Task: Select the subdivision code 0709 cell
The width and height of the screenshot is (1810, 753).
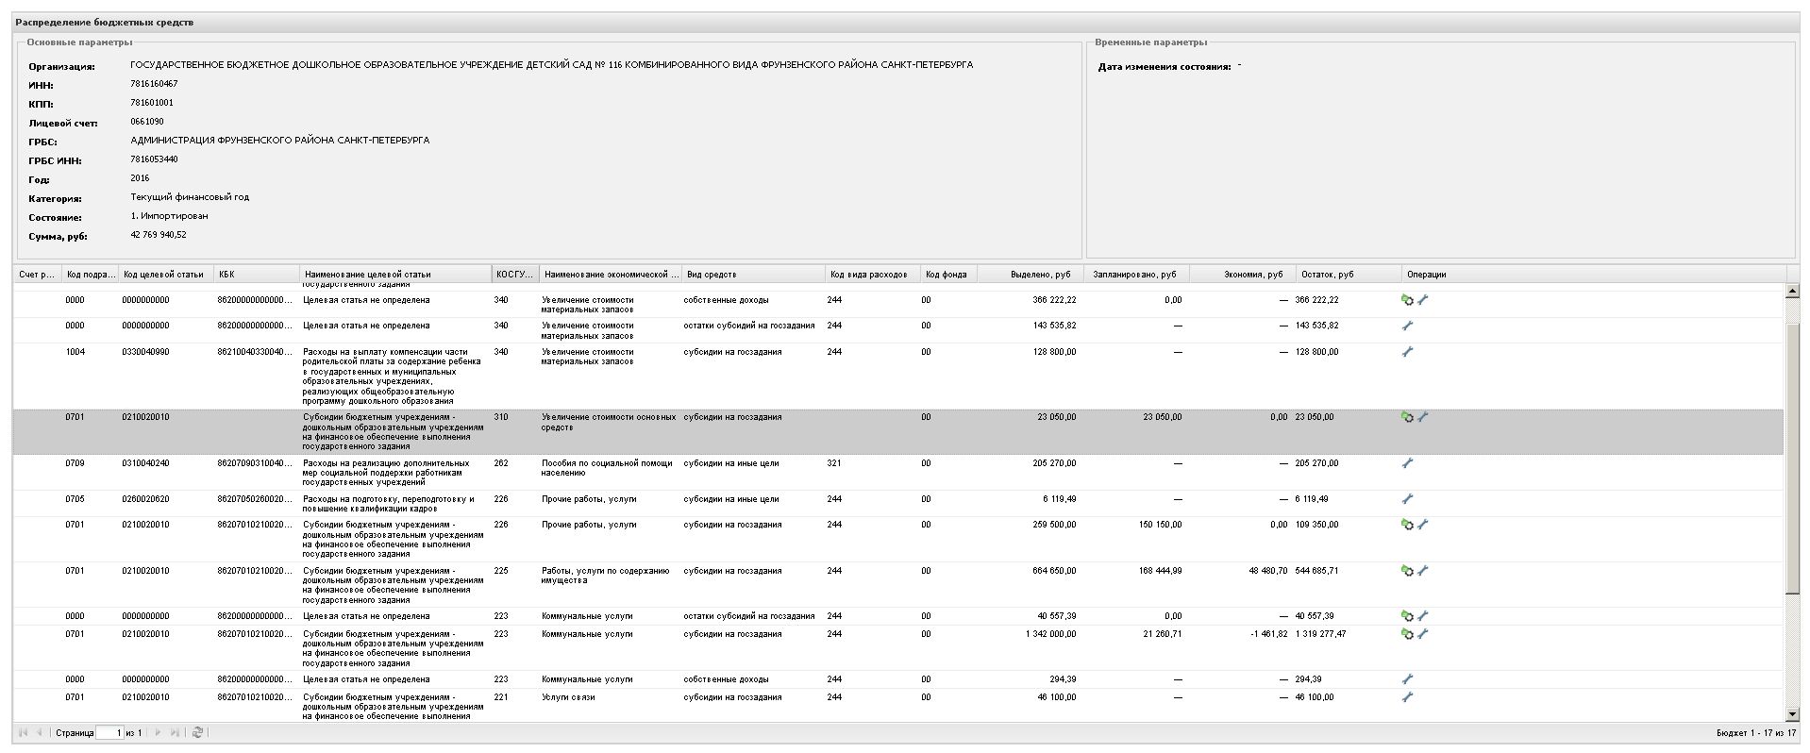Action: 75,463
